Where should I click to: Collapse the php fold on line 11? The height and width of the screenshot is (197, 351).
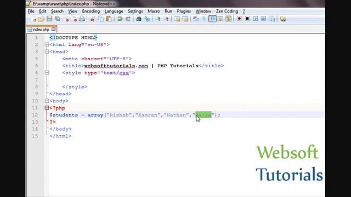coord(47,108)
